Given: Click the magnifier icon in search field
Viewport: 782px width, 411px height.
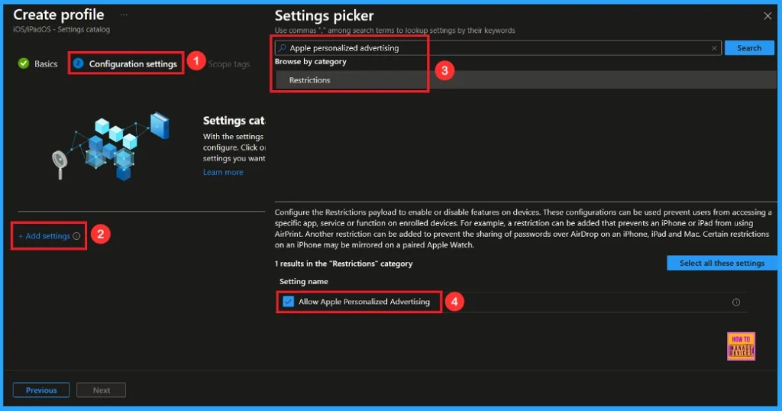Looking at the screenshot, I should (283, 48).
